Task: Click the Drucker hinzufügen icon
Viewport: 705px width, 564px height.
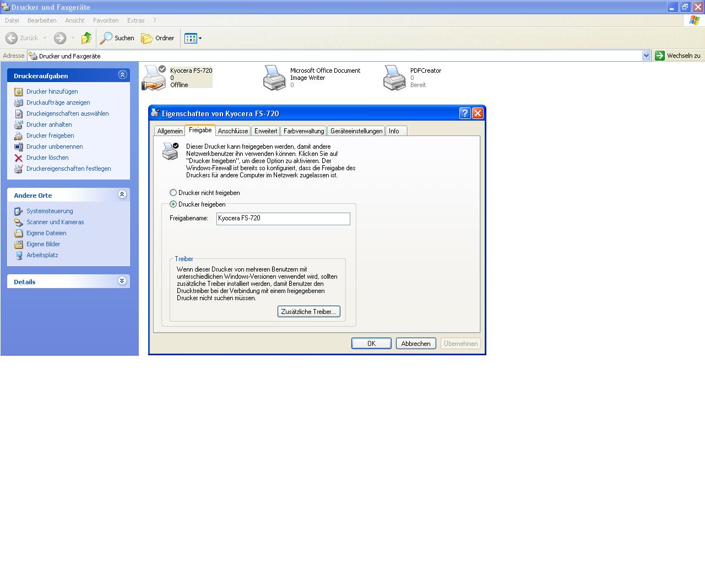Action: click(x=19, y=92)
